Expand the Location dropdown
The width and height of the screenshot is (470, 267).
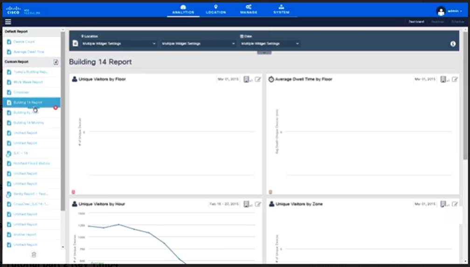(x=119, y=44)
